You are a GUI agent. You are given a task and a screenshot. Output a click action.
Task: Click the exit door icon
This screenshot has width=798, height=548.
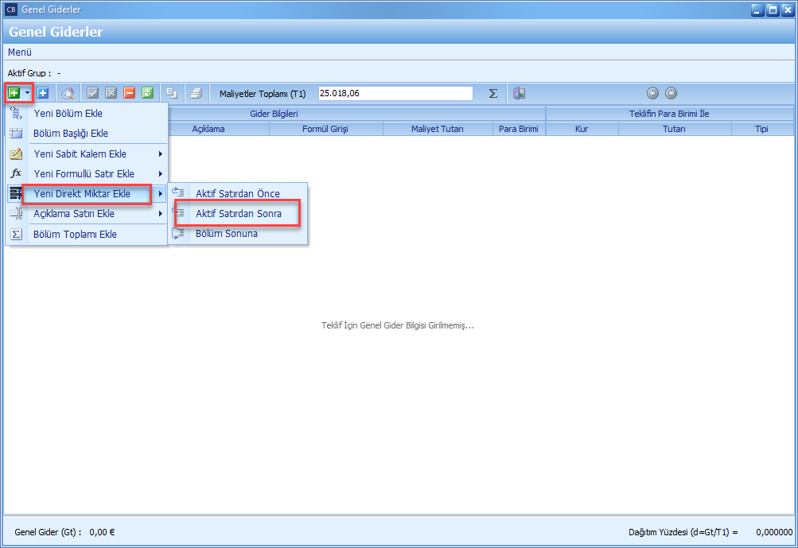(x=519, y=93)
